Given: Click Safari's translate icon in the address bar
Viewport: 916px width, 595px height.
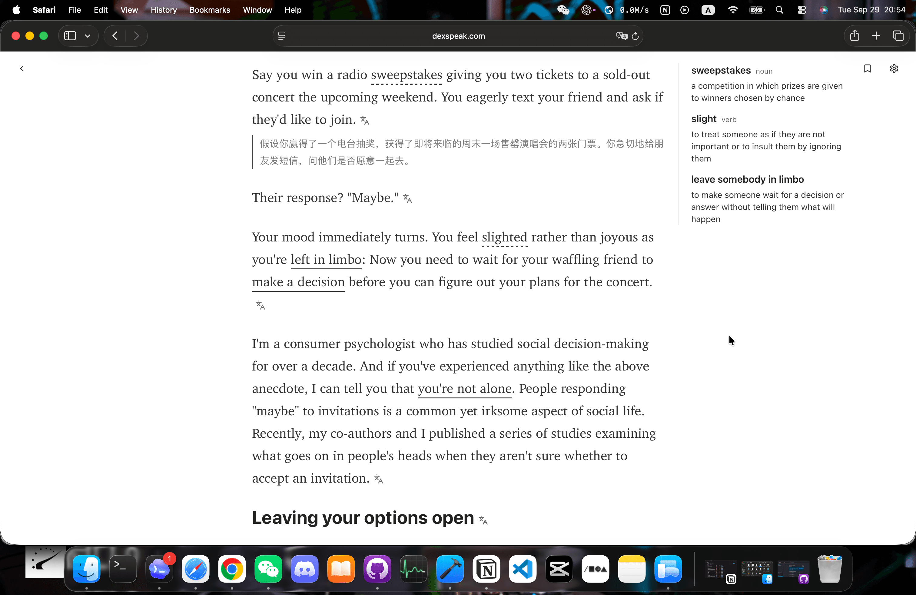Looking at the screenshot, I should (622, 36).
